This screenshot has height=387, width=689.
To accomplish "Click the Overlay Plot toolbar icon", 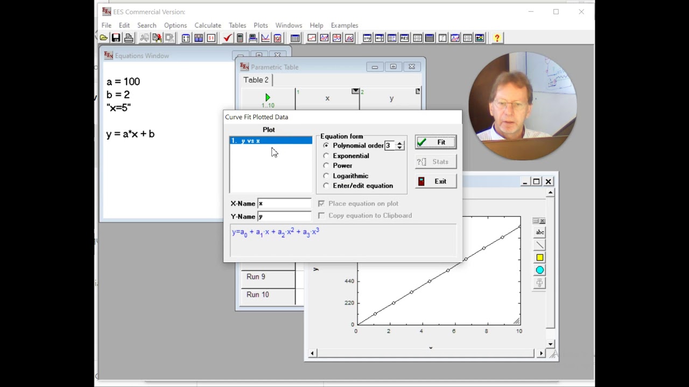I will 324,38.
